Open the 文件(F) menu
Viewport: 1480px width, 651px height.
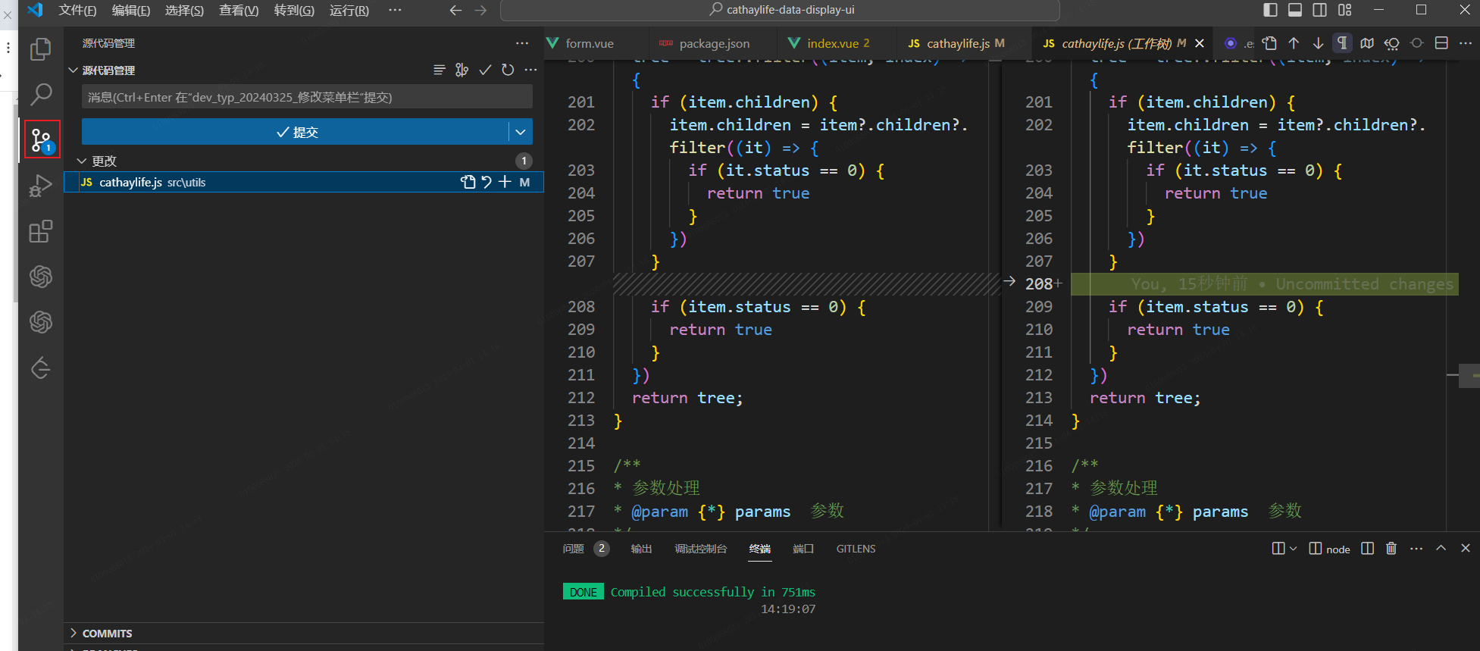(x=77, y=10)
